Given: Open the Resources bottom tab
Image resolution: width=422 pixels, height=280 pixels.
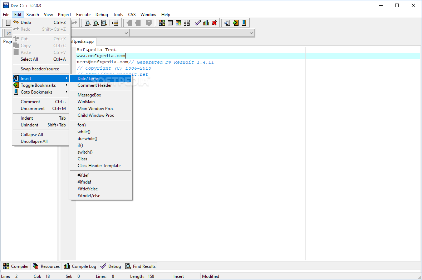Looking at the screenshot, I should click(x=46, y=266).
